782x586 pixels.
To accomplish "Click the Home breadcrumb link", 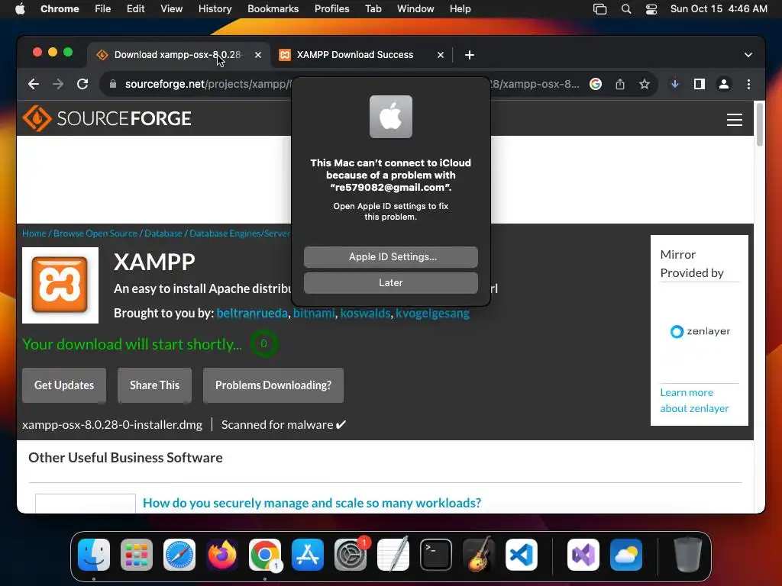I will 34,233.
